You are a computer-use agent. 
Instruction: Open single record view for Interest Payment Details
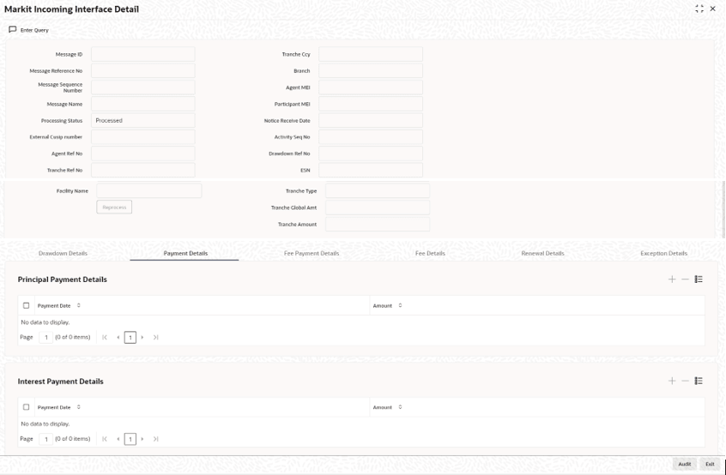coord(699,381)
